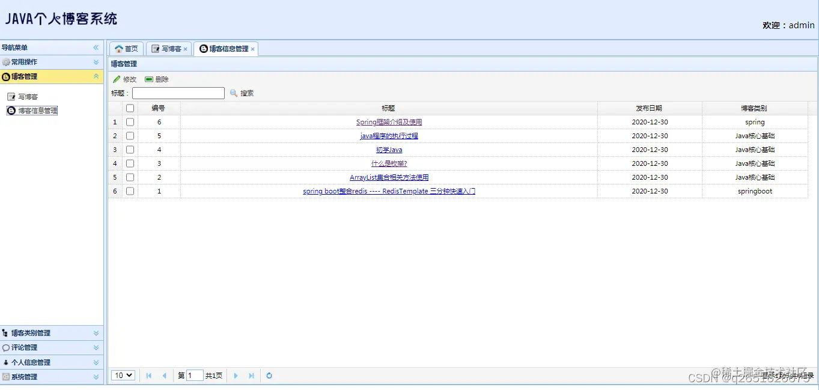
Task: Expand the 个人信息管理 section
Action: pyautogui.click(x=96, y=362)
